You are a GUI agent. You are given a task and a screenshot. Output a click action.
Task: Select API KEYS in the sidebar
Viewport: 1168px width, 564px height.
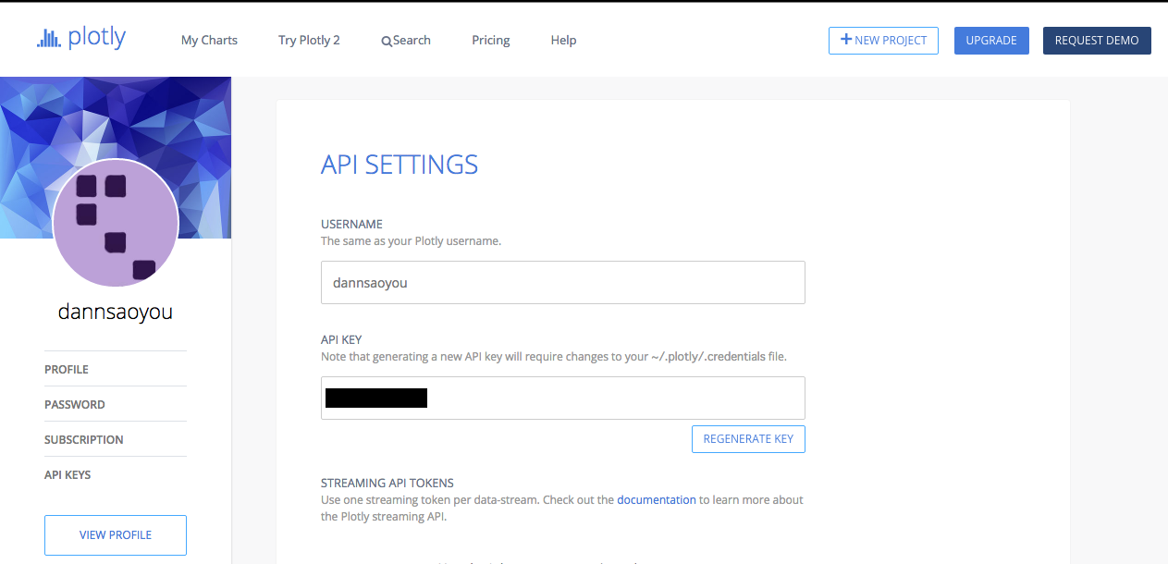(x=68, y=474)
